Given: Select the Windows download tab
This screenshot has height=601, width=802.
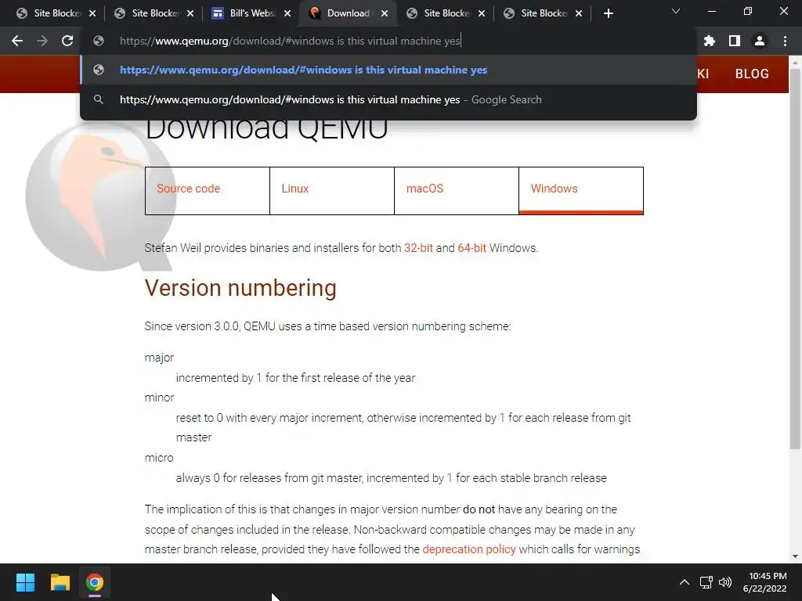Looking at the screenshot, I should pyautogui.click(x=581, y=191).
